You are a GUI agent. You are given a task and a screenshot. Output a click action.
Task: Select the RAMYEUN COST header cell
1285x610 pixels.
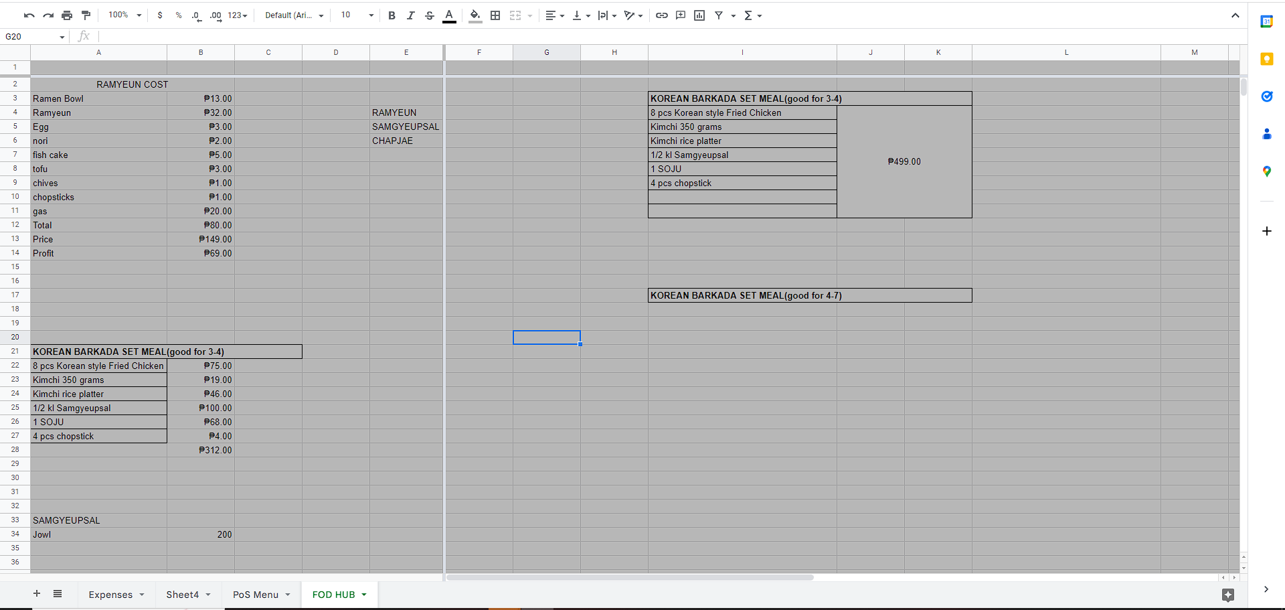pyautogui.click(x=133, y=84)
